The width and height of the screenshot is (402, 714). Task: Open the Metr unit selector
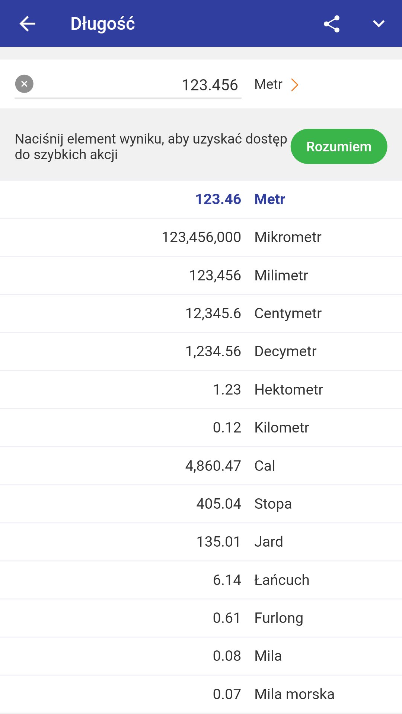pos(268,84)
